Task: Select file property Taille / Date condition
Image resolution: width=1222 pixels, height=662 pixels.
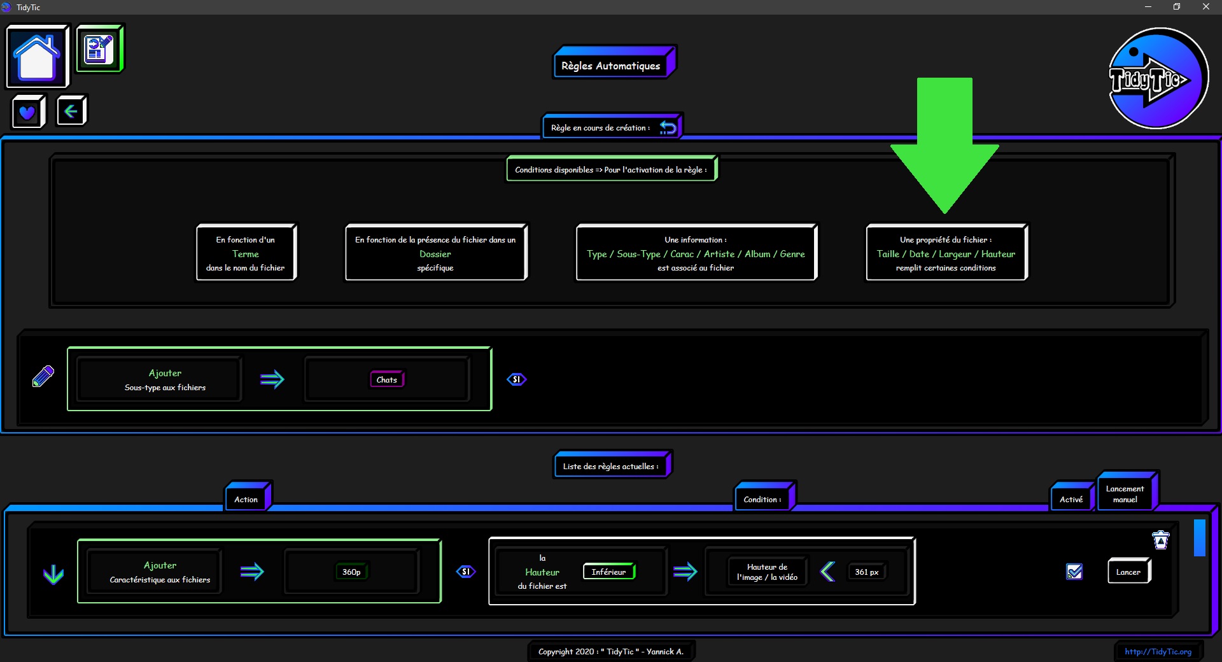Action: (946, 253)
